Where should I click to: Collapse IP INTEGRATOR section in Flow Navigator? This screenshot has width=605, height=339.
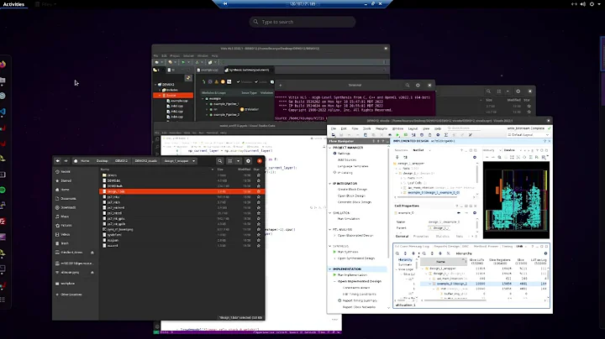pos(330,184)
